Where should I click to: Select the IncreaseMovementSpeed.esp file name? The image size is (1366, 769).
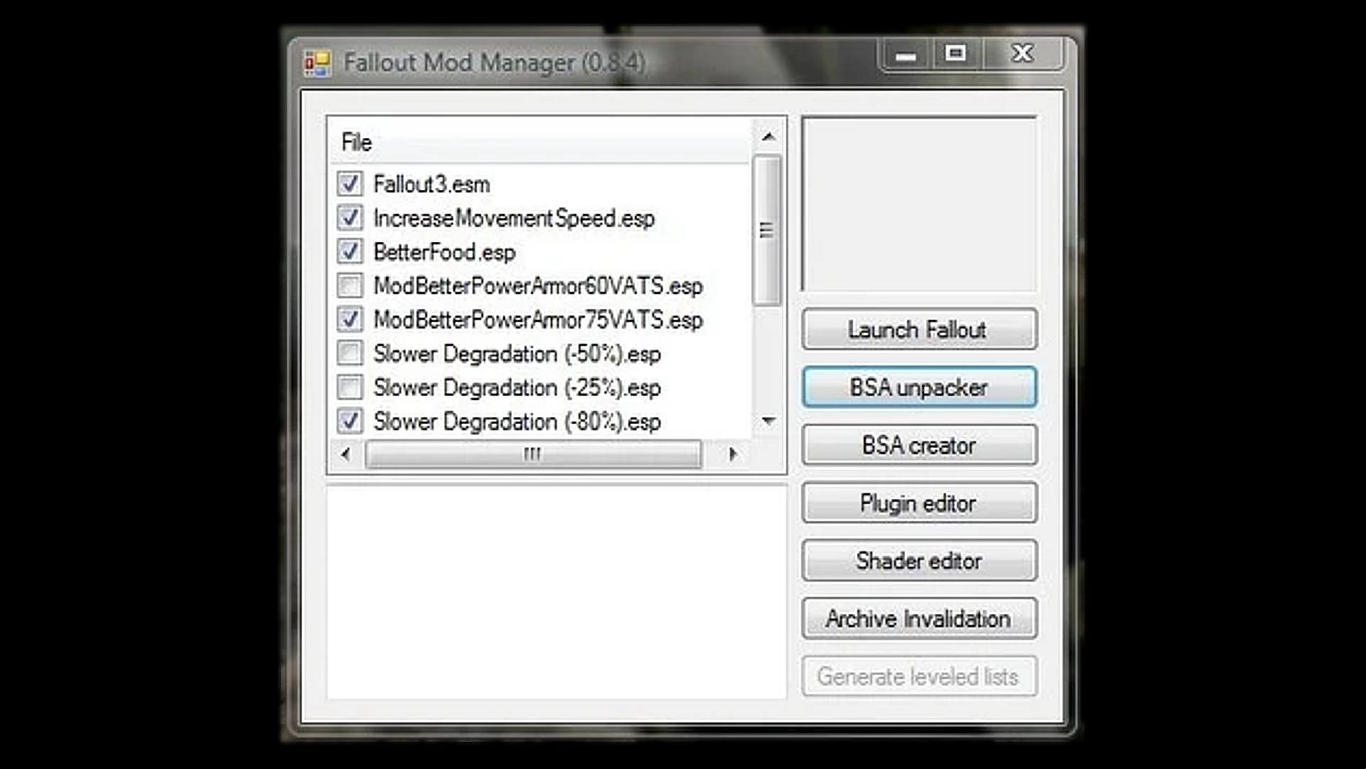click(x=514, y=218)
